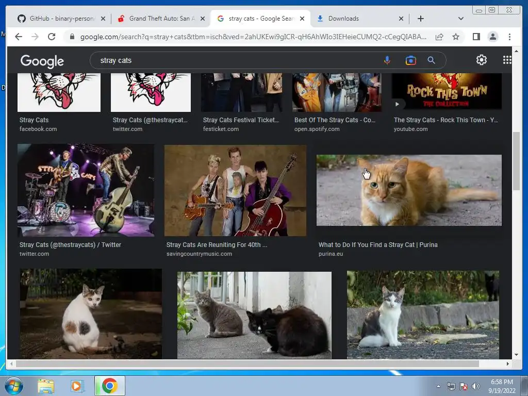Close the Grand Theft Auto tab
Image resolution: width=528 pixels, height=396 pixels.
tap(202, 19)
